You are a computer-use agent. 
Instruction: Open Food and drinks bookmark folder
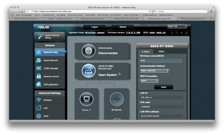[132, 15]
